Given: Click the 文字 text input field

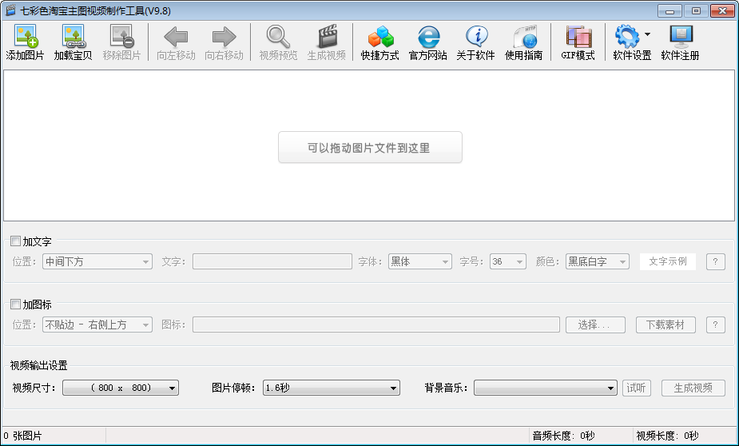Looking at the screenshot, I should pyautogui.click(x=272, y=261).
